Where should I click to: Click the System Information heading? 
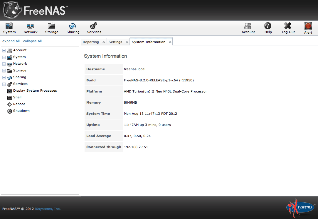tap(105, 56)
